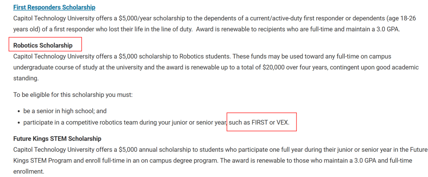Click the bullet dot before "participate in a competitive"
This screenshot has width=428, height=177.
(18, 122)
